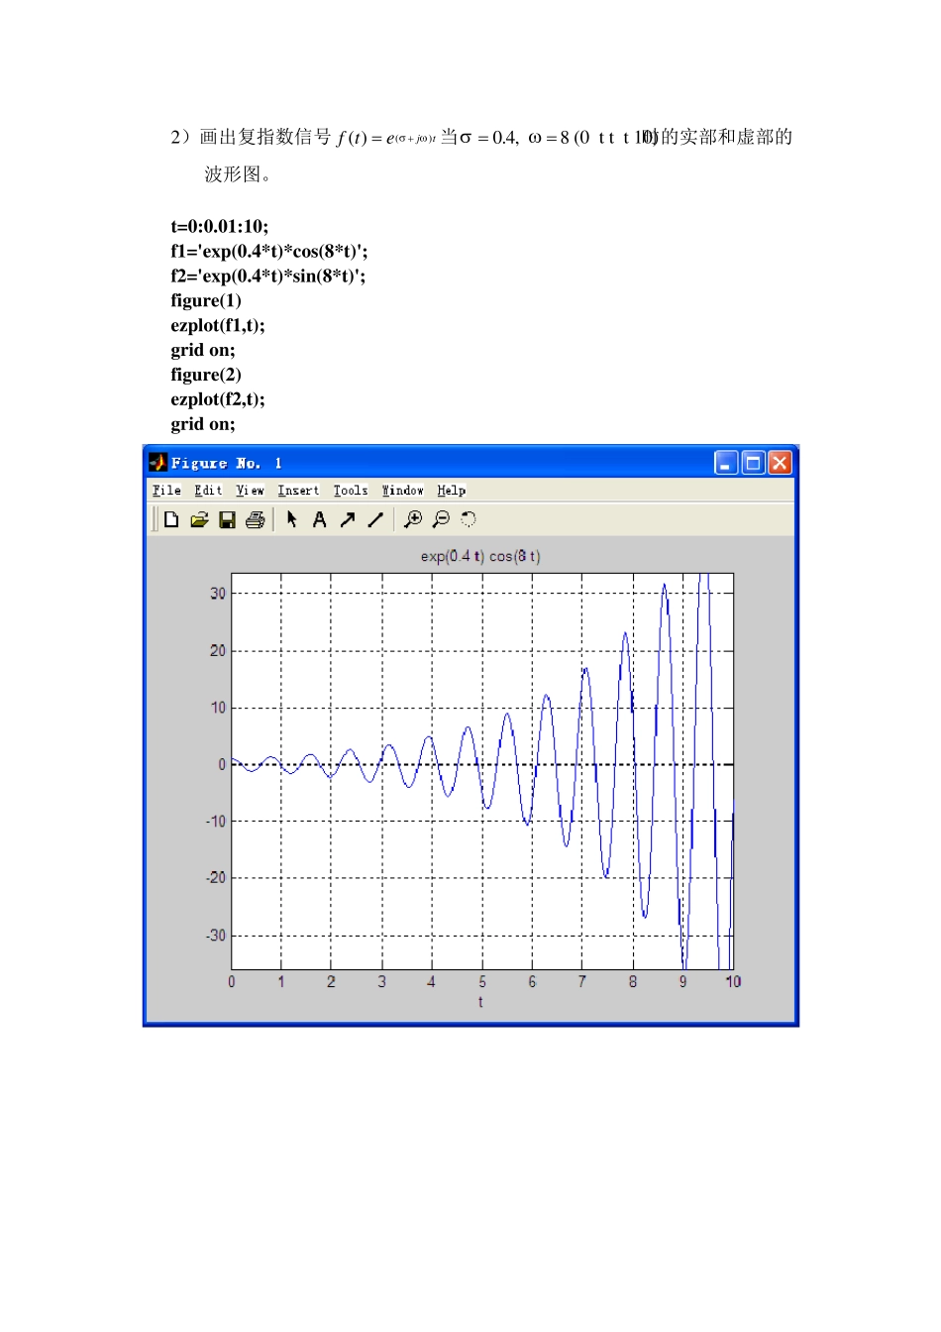The image size is (941, 1332).
Task: Click the code line ezplot(f2,t);
Action: click(218, 399)
